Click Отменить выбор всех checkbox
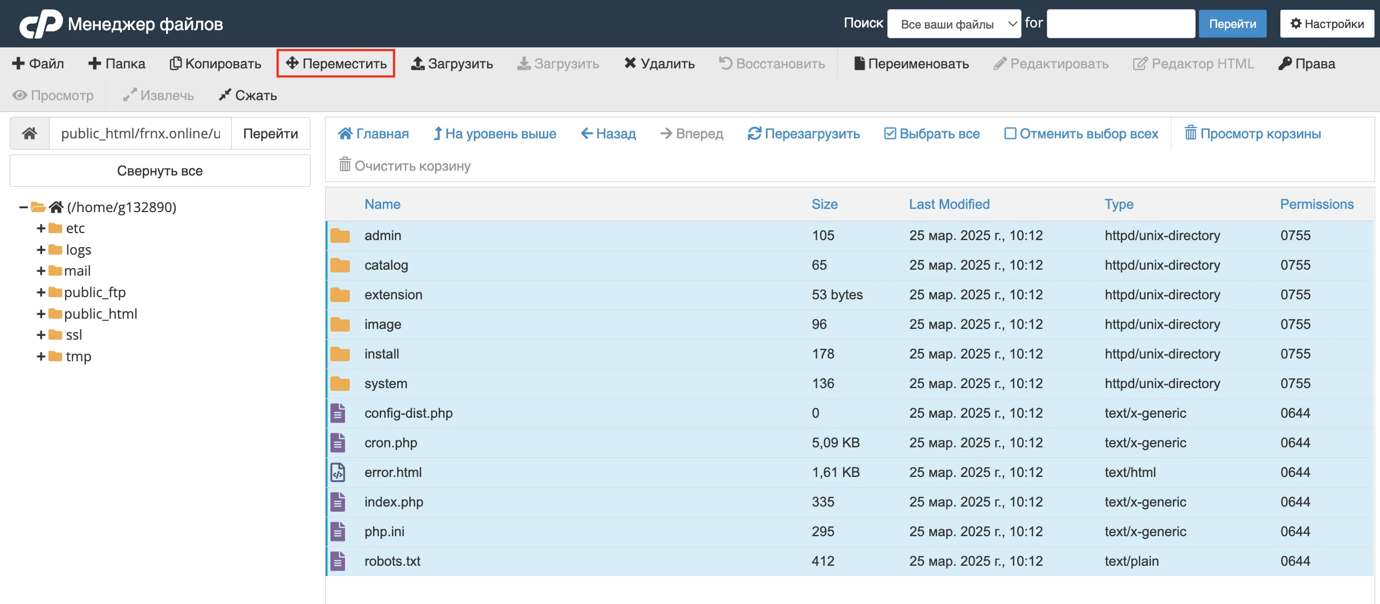1380x604 pixels. (1010, 134)
